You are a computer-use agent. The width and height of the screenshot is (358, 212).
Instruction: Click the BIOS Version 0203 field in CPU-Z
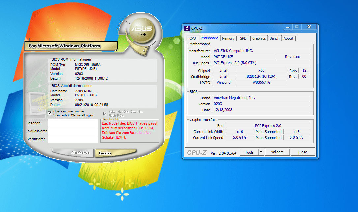(x=261, y=104)
